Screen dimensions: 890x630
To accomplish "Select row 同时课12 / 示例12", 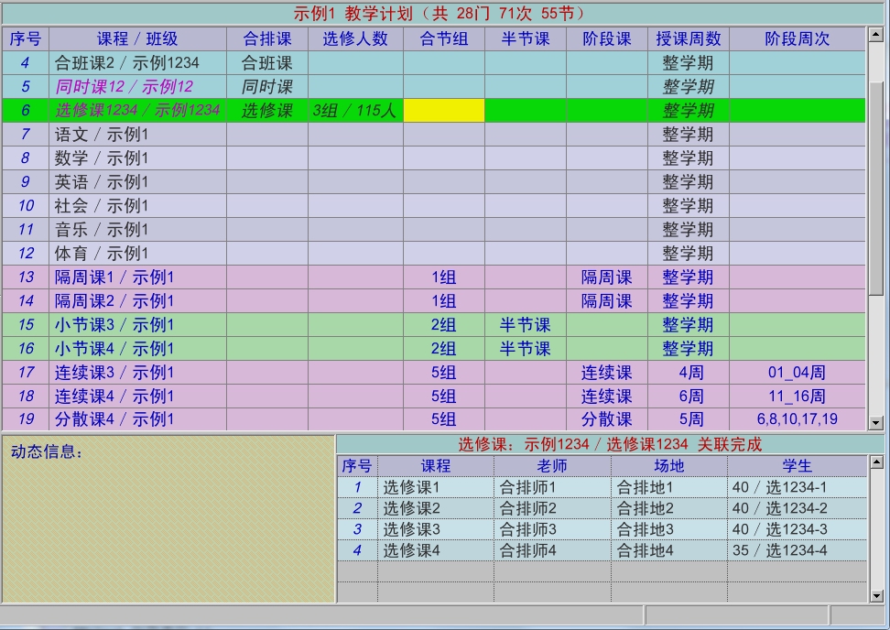I will pyautogui.click(x=434, y=86).
